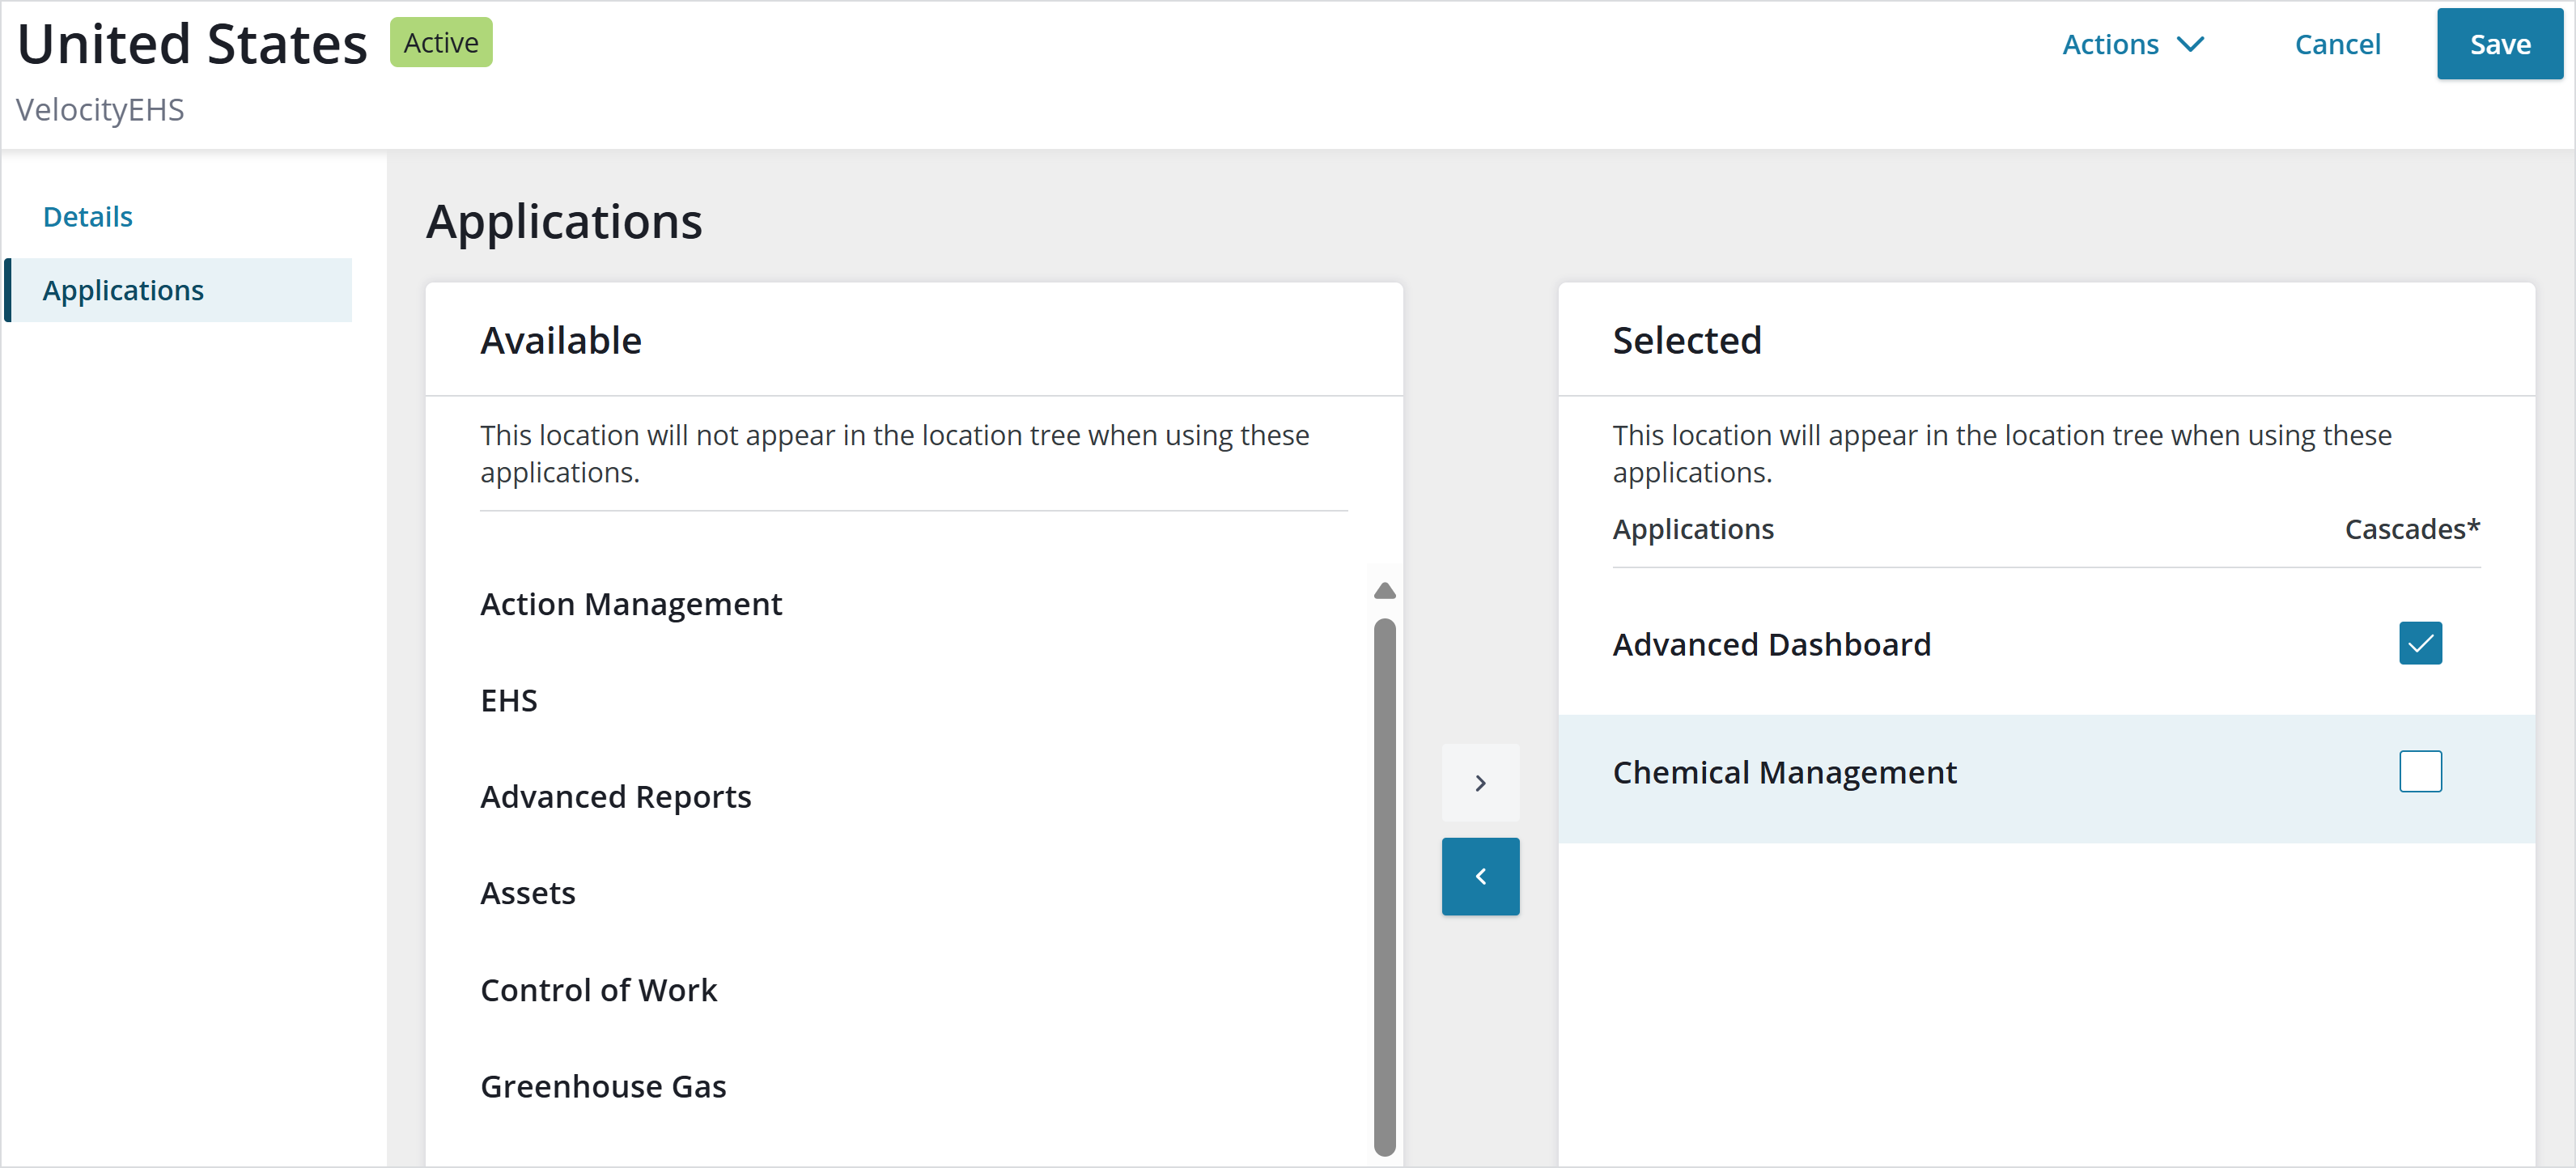The image size is (2576, 1168).
Task: Switch to the Details tab
Action: tap(88, 217)
